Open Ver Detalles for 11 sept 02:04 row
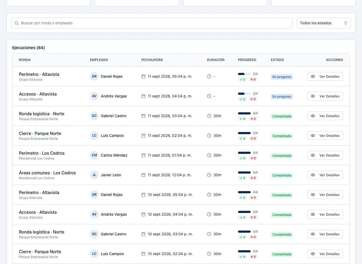This screenshot has width=362, height=264. click(x=325, y=136)
